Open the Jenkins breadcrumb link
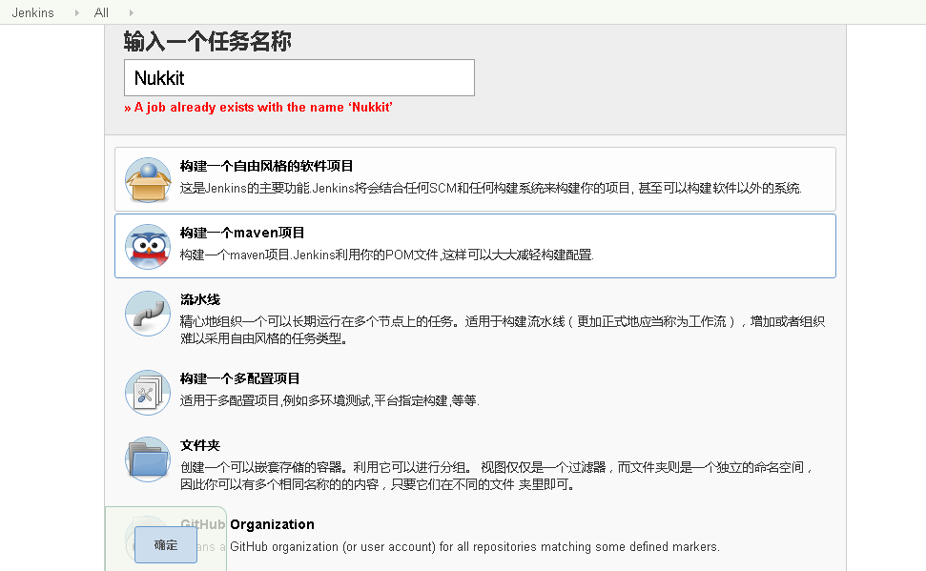The width and height of the screenshot is (926, 571). [x=32, y=12]
